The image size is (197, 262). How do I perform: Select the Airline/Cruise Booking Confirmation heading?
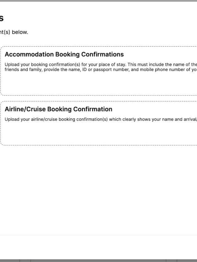[58, 109]
